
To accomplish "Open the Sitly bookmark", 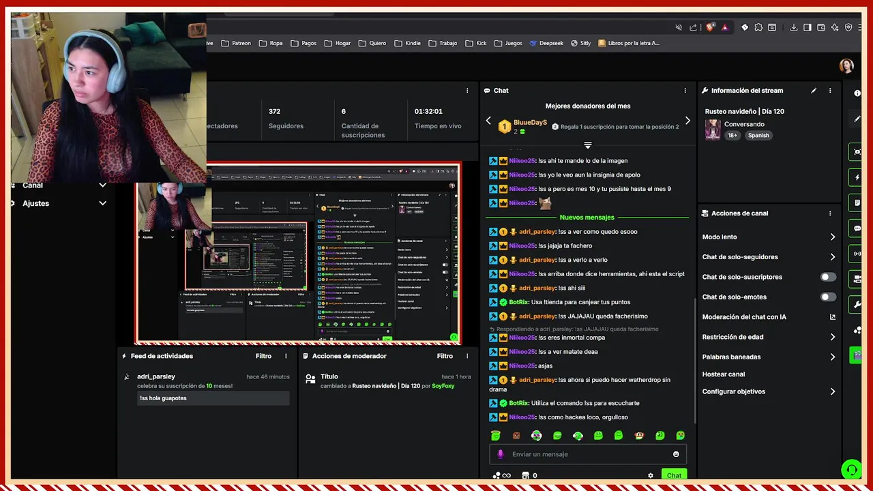I will pyautogui.click(x=581, y=43).
